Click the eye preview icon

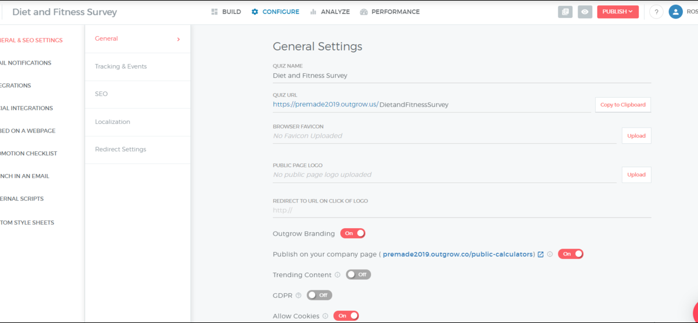point(585,12)
